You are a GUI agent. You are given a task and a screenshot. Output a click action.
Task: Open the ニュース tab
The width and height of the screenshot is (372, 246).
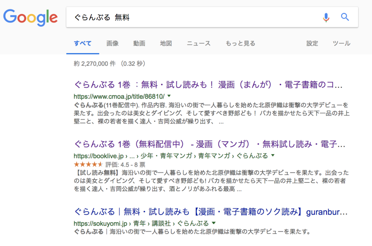pos(199,43)
